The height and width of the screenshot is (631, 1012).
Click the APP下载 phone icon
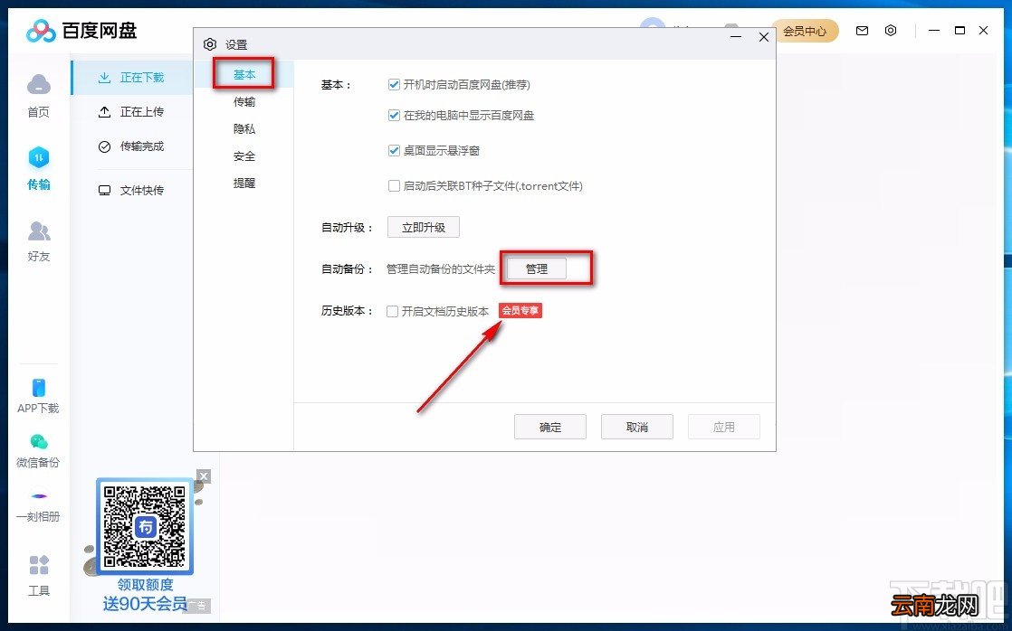click(39, 388)
